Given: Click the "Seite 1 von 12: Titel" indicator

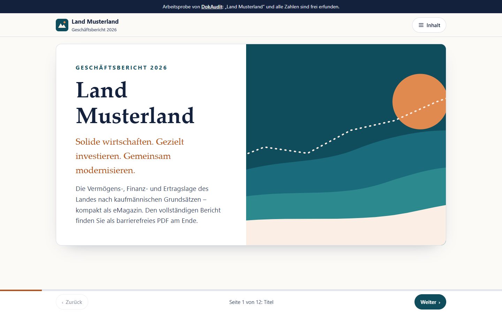Looking at the screenshot, I should [251, 302].
